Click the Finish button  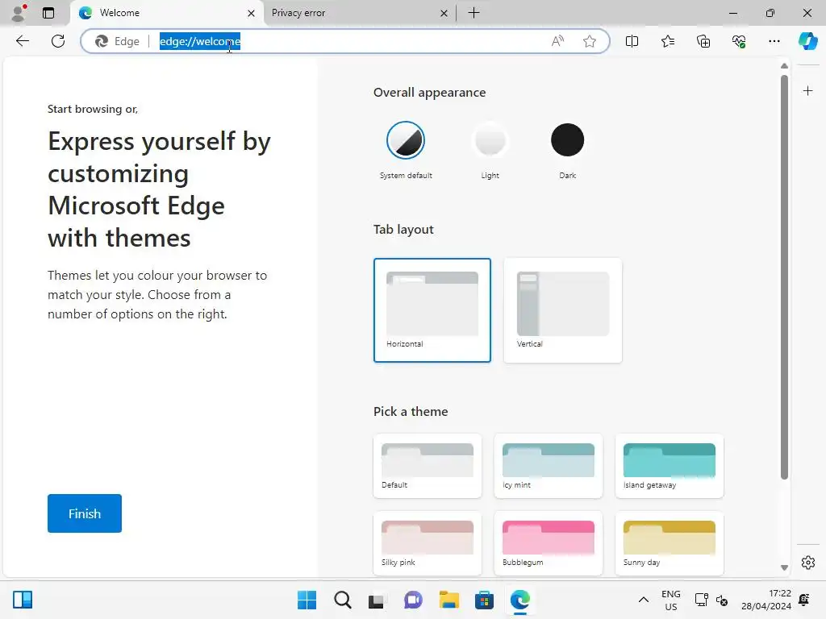pyautogui.click(x=84, y=513)
